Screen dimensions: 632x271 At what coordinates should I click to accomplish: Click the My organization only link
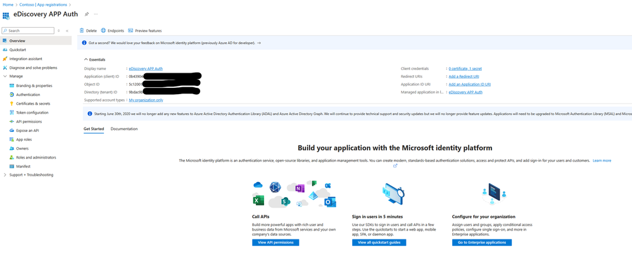tap(146, 100)
